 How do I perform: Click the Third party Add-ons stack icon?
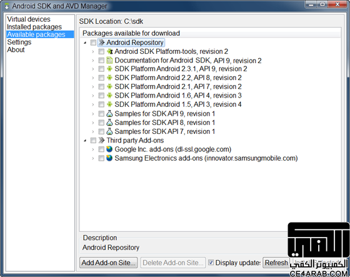tap(101, 140)
